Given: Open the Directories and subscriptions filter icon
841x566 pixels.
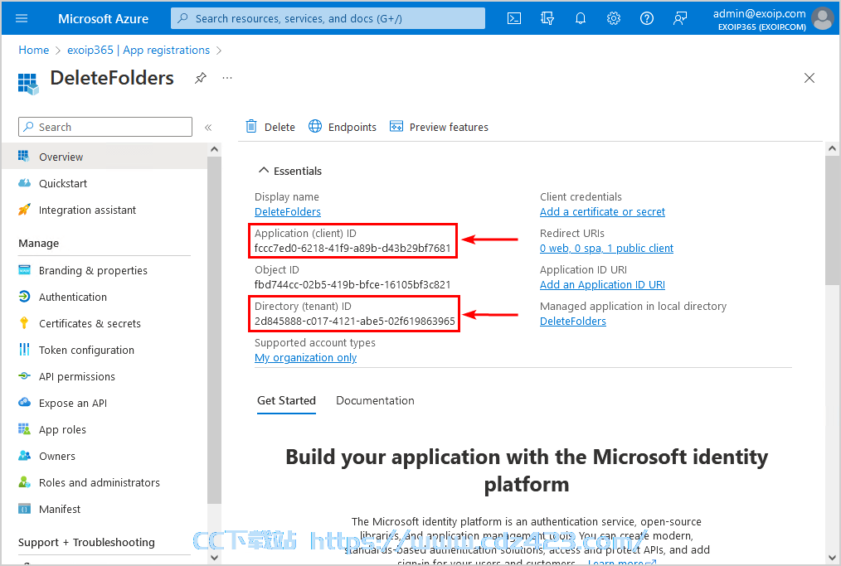Looking at the screenshot, I should (547, 19).
